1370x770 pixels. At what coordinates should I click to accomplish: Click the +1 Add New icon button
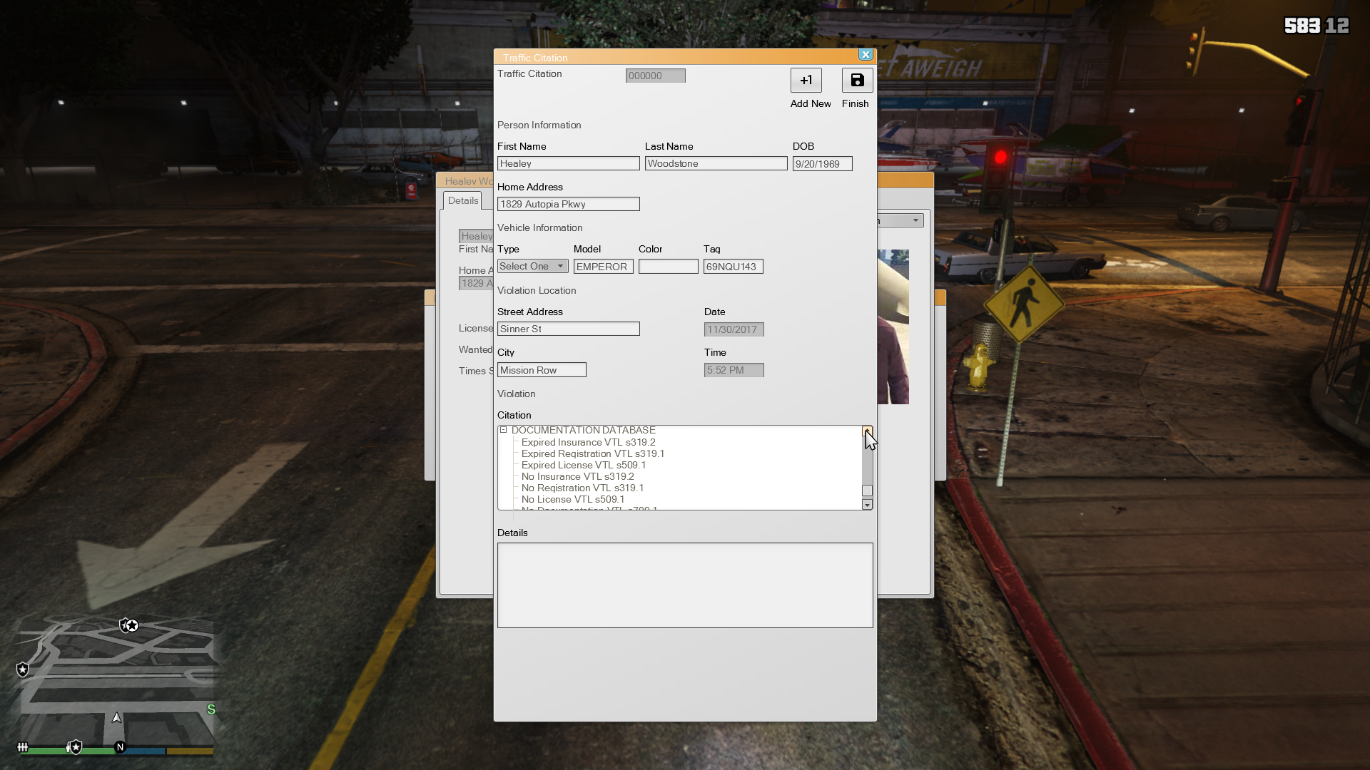(x=806, y=81)
